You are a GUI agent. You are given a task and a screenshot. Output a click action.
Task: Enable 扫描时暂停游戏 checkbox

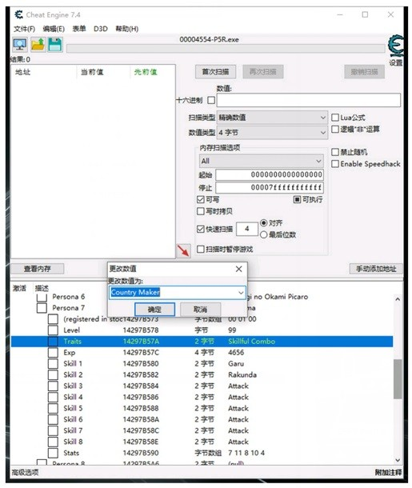201,250
